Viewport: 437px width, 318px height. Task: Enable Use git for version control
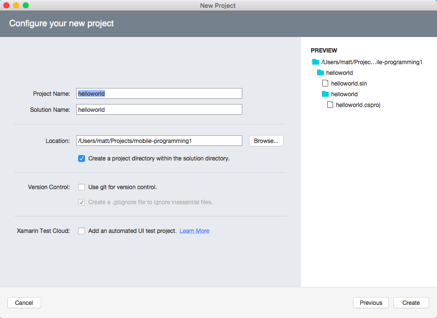pyautogui.click(x=82, y=187)
